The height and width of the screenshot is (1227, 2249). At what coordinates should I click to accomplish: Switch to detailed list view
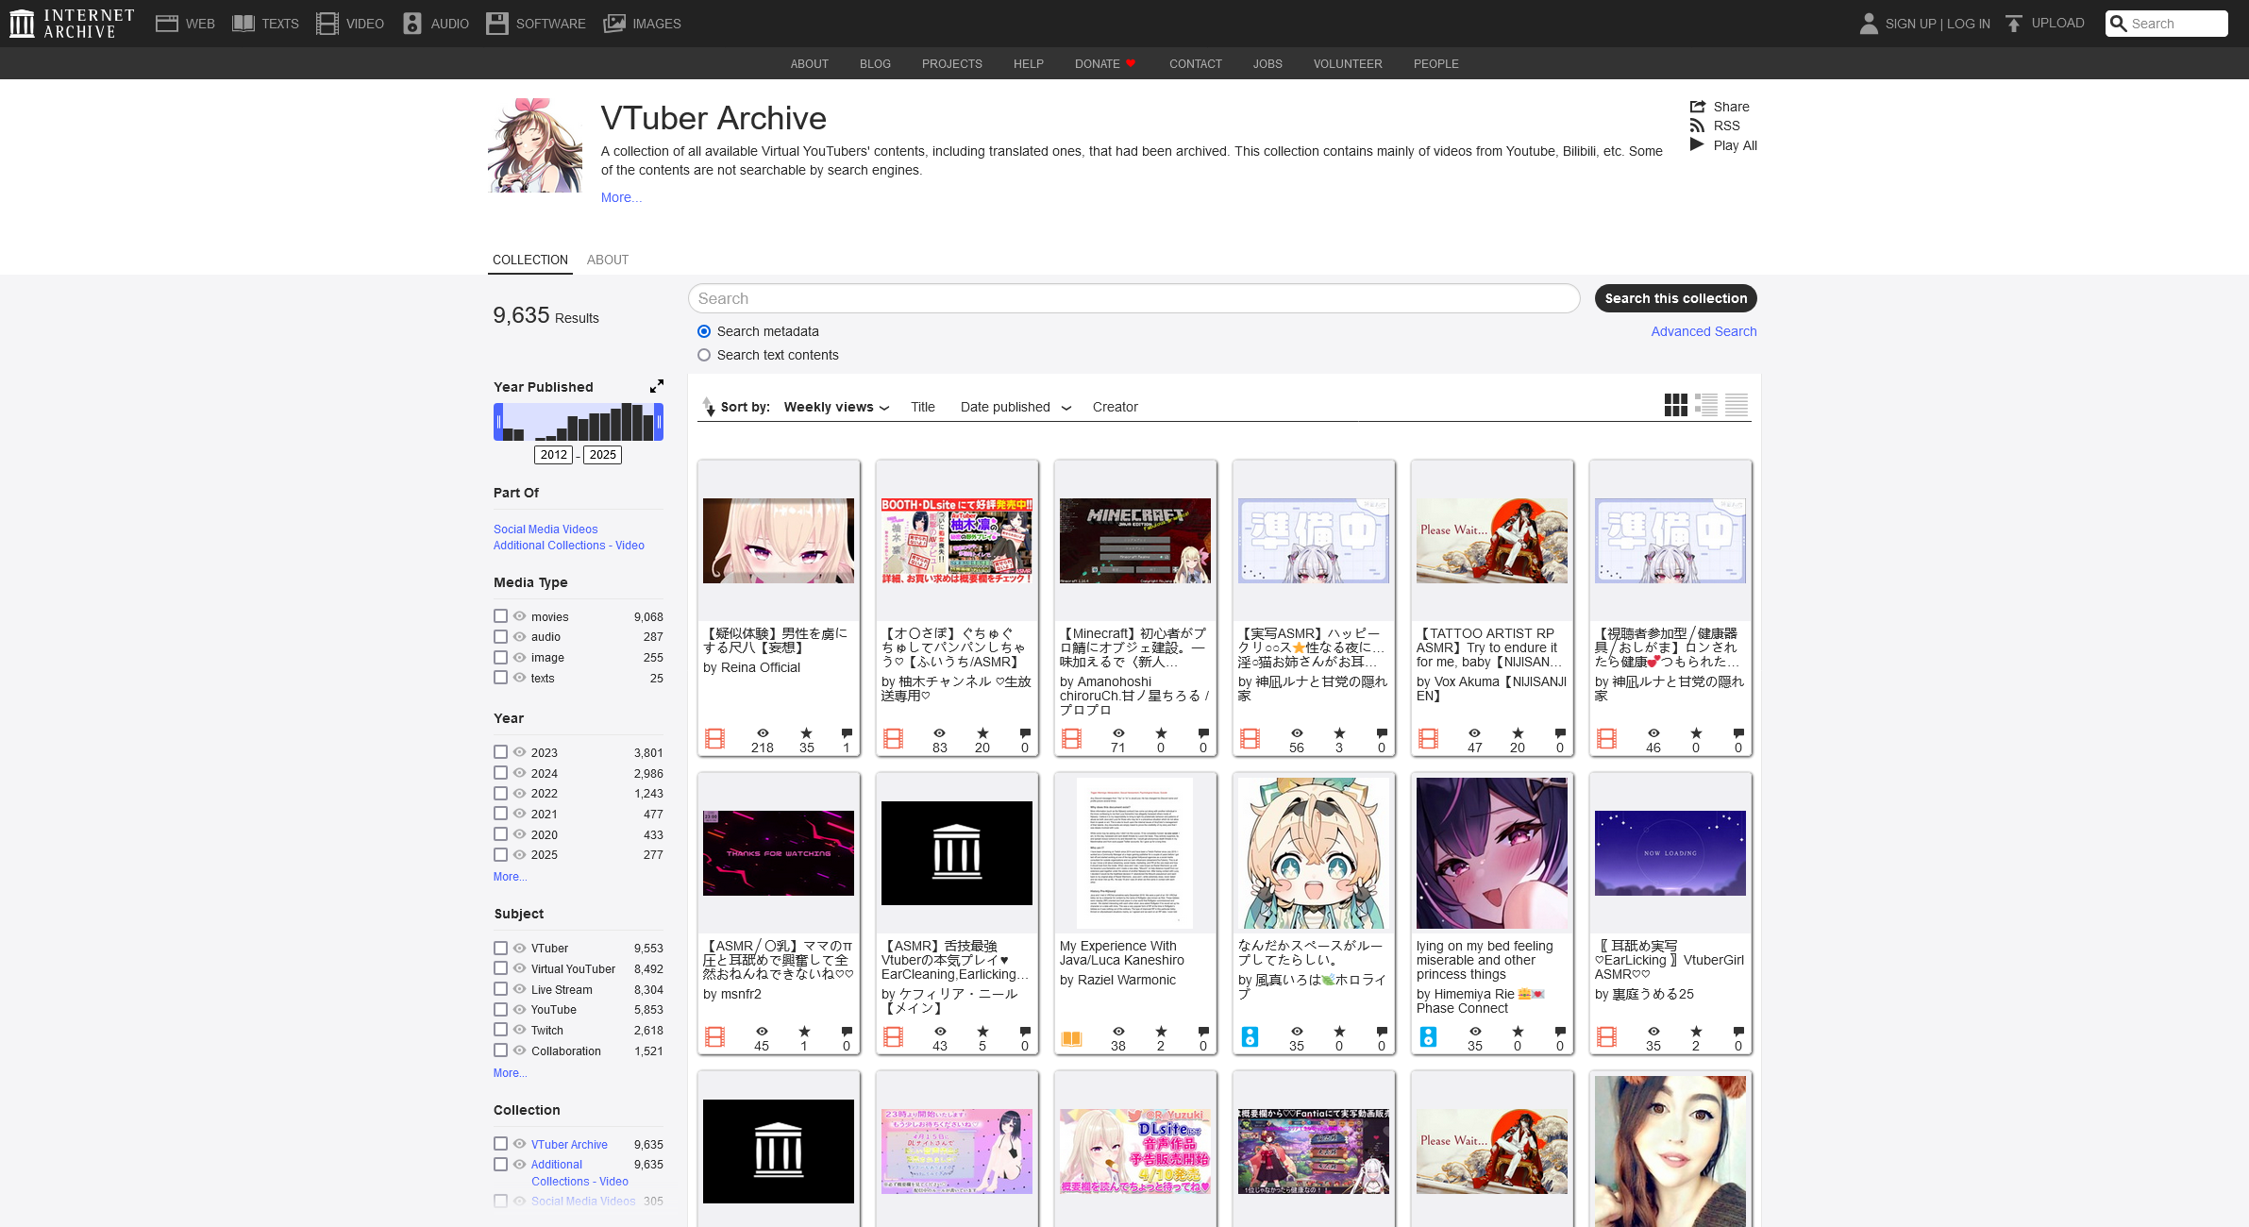coord(1706,405)
